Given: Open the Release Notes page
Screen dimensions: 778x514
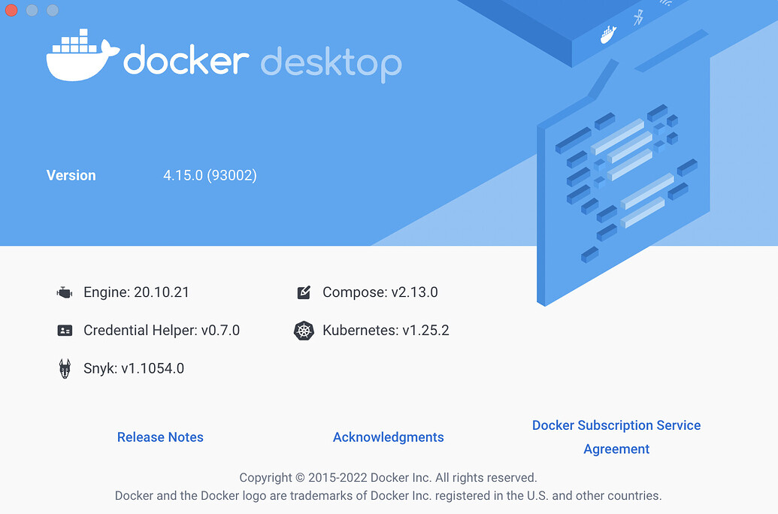Looking at the screenshot, I should (160, 437).
